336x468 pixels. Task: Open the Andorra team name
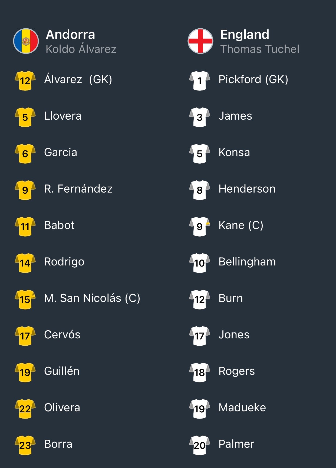[71, 34]
